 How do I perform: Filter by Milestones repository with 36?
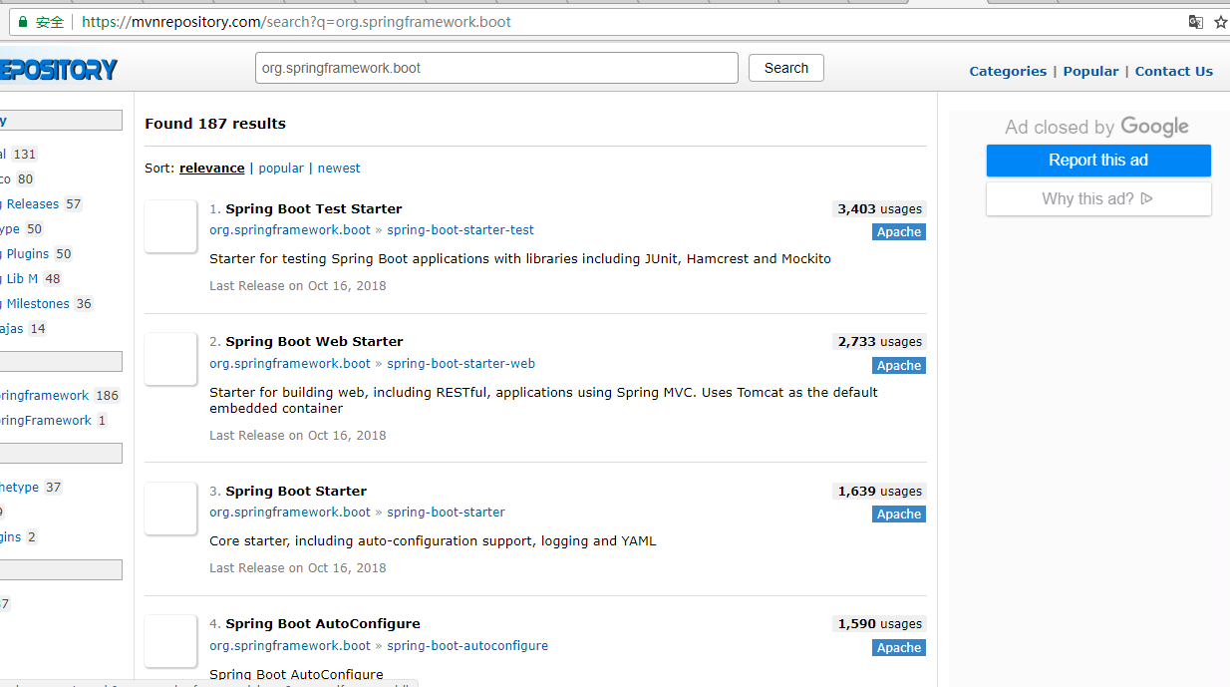click(x=47, y=304)
